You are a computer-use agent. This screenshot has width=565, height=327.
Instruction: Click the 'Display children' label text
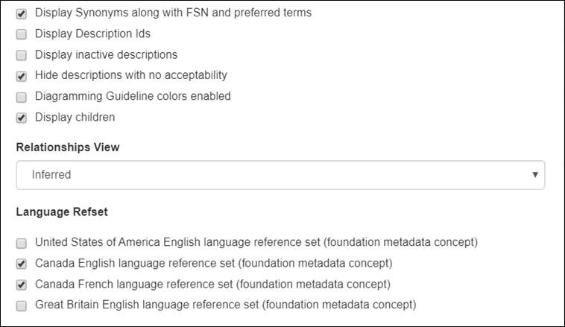[x=75, y=117]
